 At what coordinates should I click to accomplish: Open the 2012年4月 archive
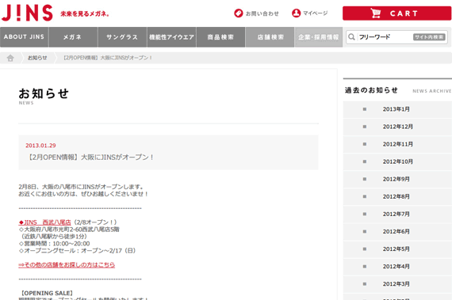click(x=397, y=267)
